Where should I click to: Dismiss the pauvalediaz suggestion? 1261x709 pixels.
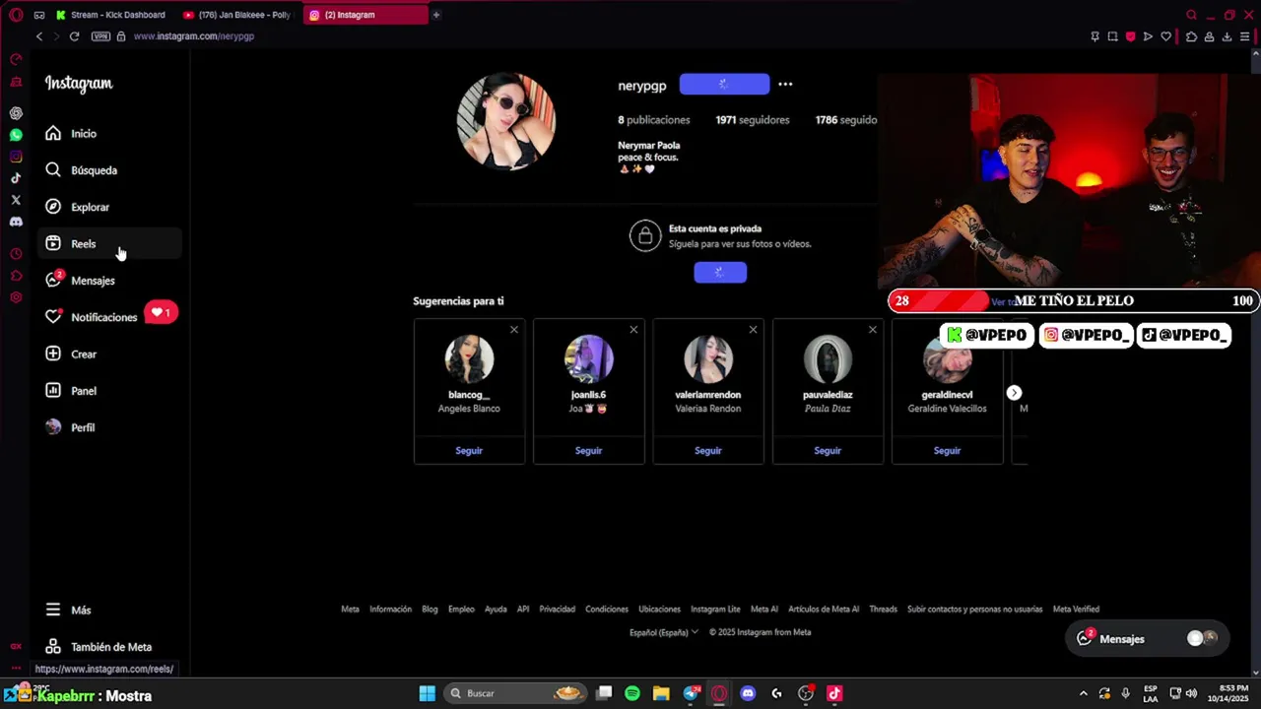click(x=872, y=330)
